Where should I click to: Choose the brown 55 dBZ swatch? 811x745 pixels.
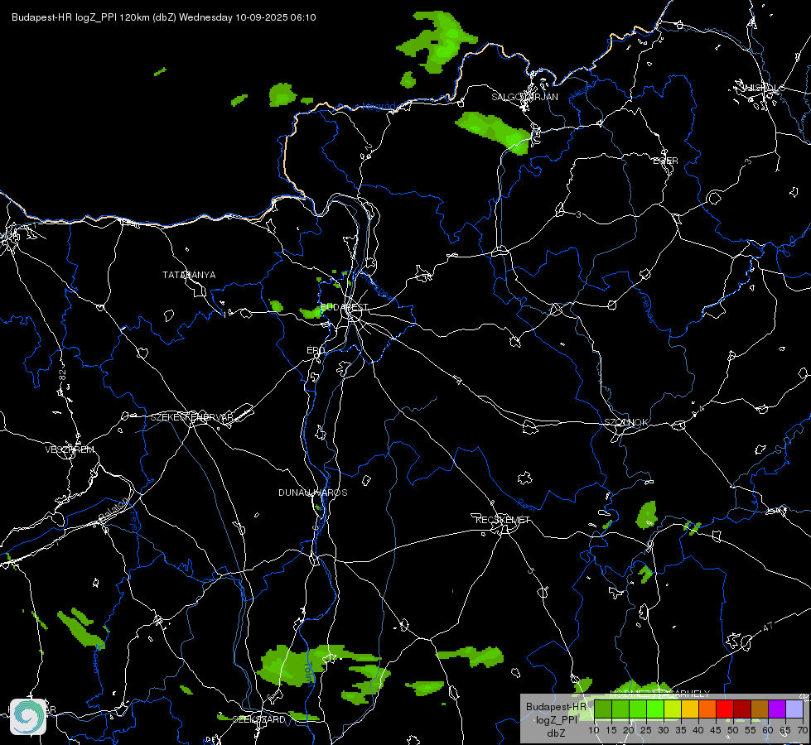coord(760,709)
